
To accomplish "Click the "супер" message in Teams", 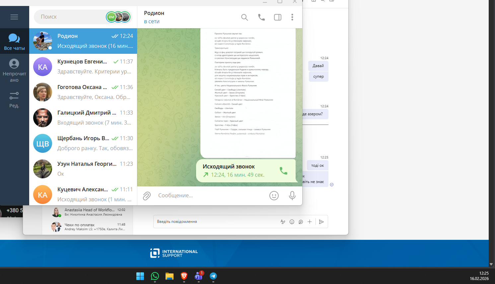I will tap(318, 76).
